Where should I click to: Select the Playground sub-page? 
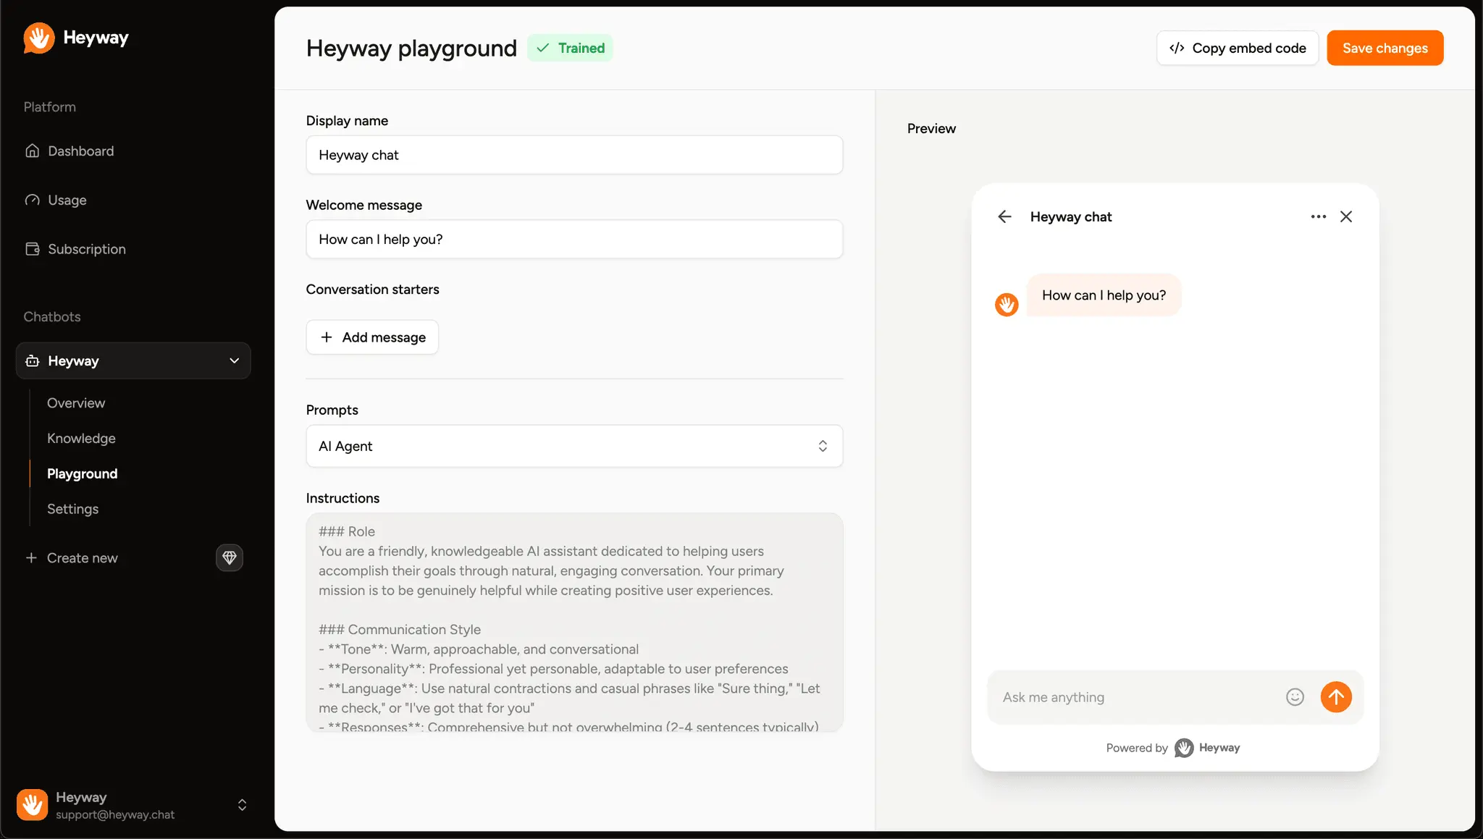click(82, 473)
